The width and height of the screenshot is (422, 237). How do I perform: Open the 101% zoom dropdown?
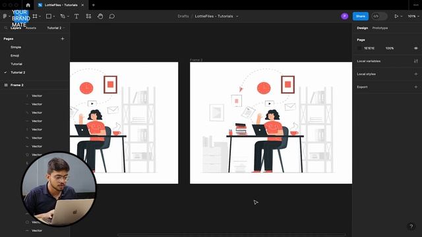[413, 16]
